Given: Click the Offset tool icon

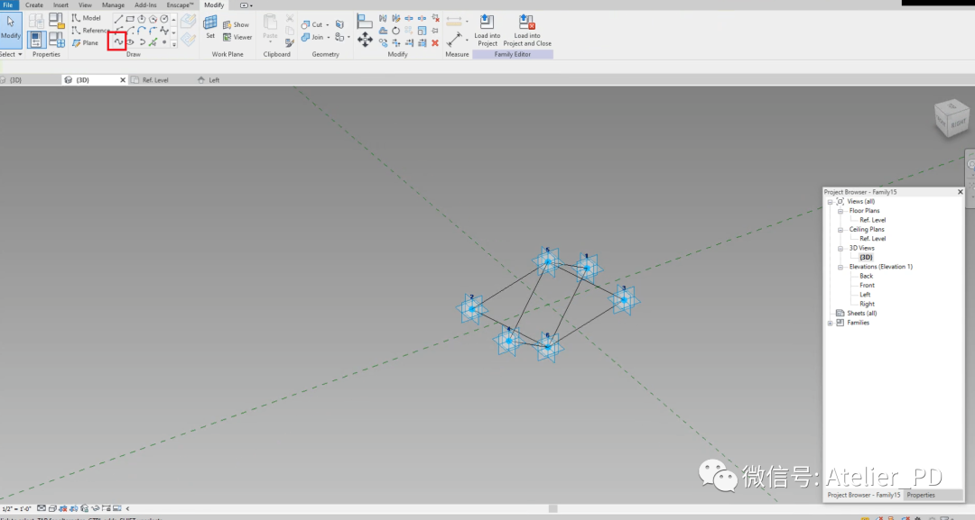Looking at the screenshot, I should tap(383, 31).
